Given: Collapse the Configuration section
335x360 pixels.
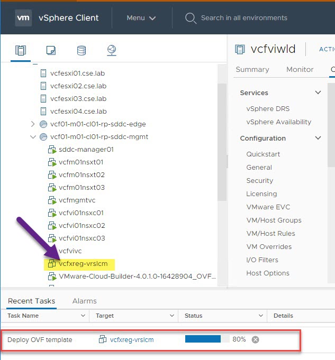Looking at the screenshot, I should tap(318, 138).
